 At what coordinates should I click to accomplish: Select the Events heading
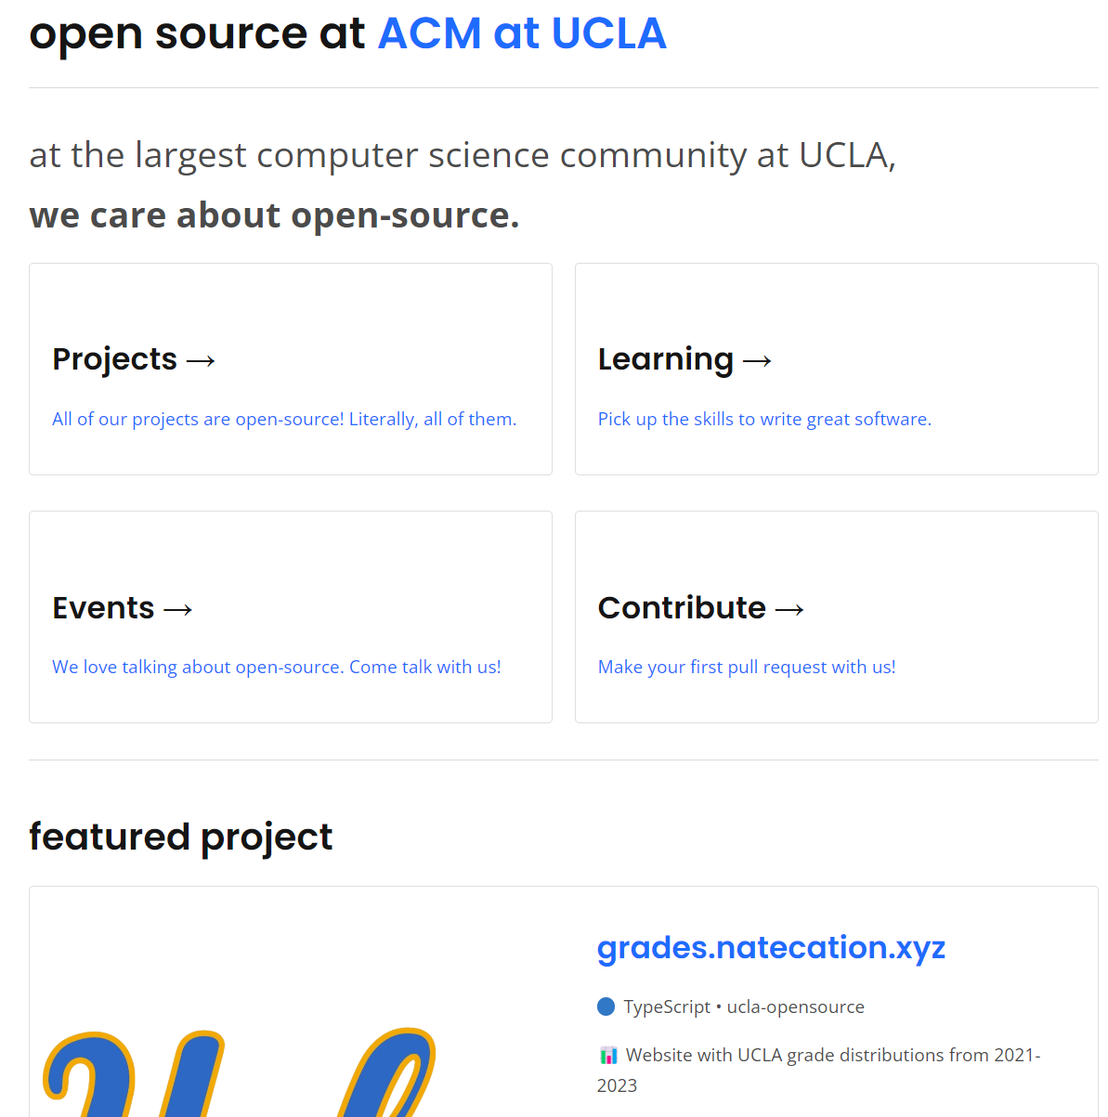click(x=102, y=608)
